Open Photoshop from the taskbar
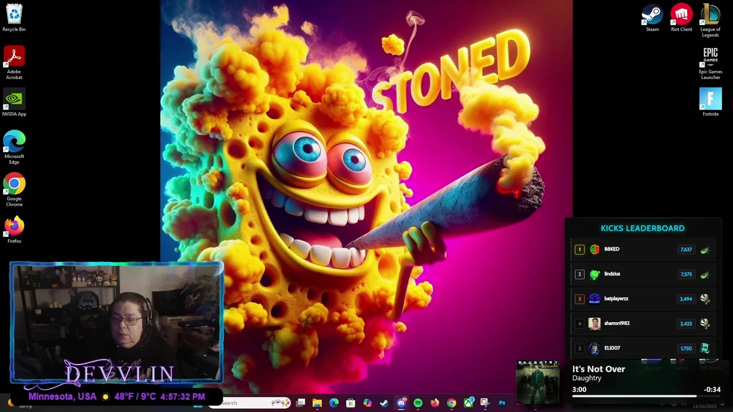The image size is (733, 412). click(502, 403)
